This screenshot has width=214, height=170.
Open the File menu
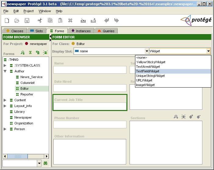(6, 11)
